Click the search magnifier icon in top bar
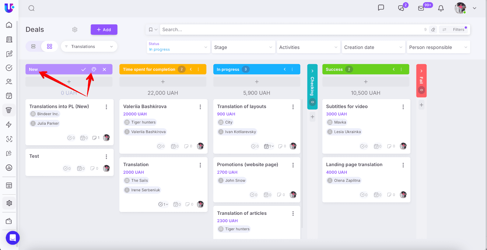487x250 pixels. tap(32, 8)
